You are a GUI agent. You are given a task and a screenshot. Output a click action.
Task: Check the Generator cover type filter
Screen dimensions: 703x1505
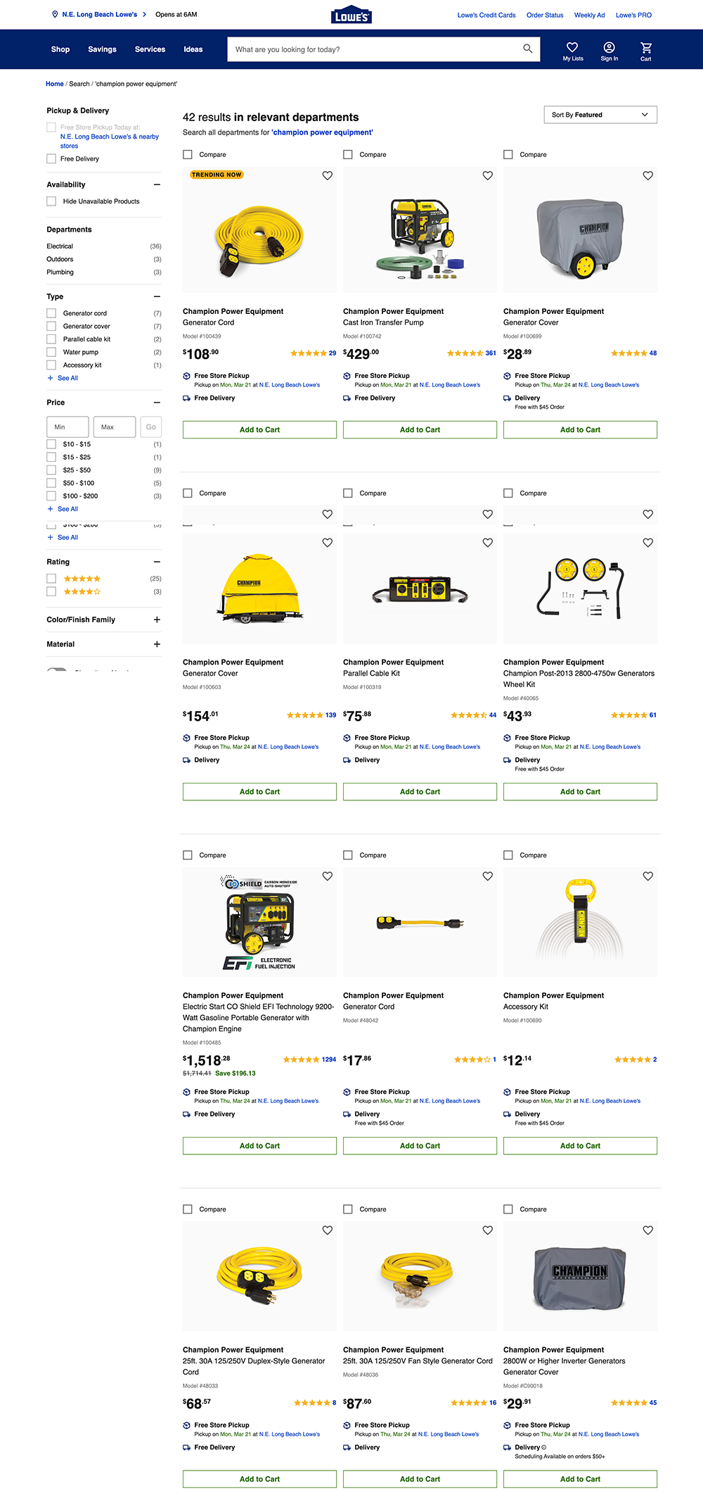pyautogui.click(x=51, y=327)
